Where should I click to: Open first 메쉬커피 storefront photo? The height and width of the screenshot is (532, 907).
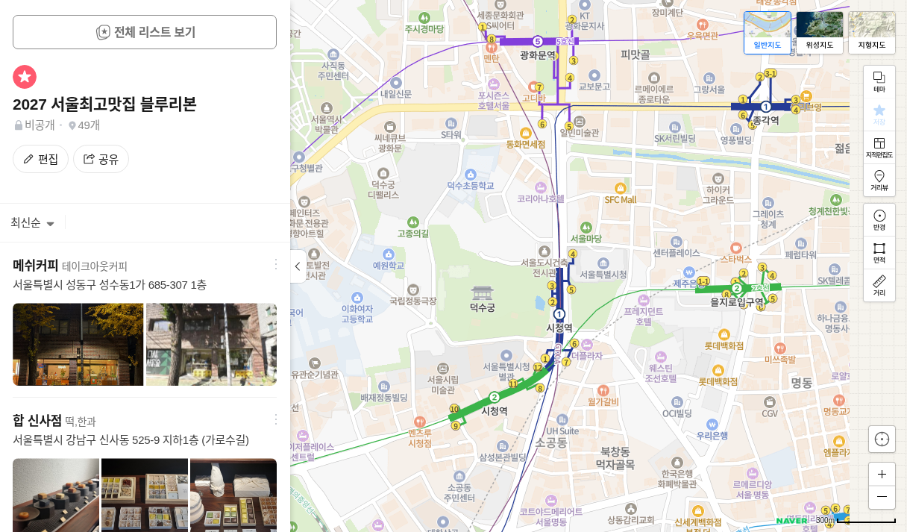[78, 344]
